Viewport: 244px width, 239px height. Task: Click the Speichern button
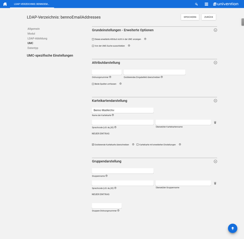coord(190,17)
